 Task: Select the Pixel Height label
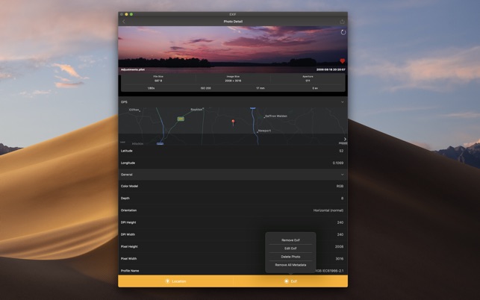(x=129, y=246)
